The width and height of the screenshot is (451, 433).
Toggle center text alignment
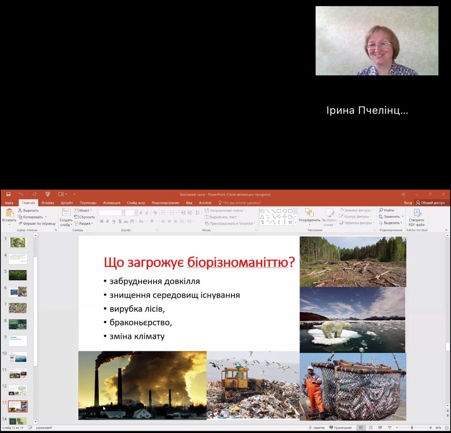click(169, 221)
